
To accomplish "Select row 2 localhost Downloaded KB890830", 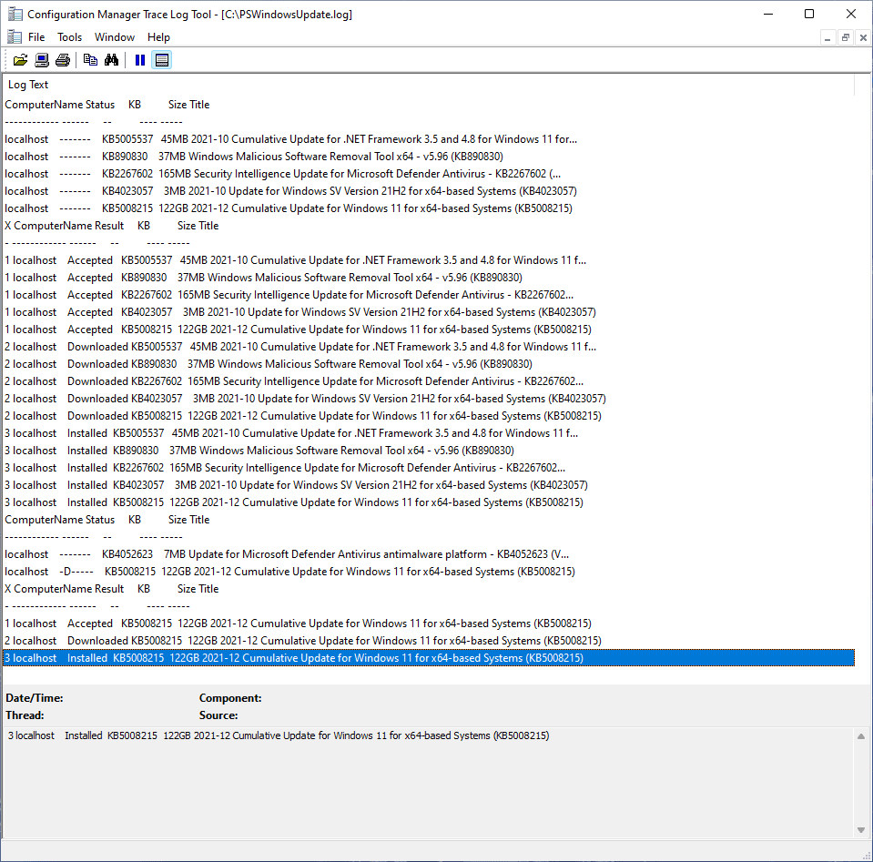I will coord(429,363).
